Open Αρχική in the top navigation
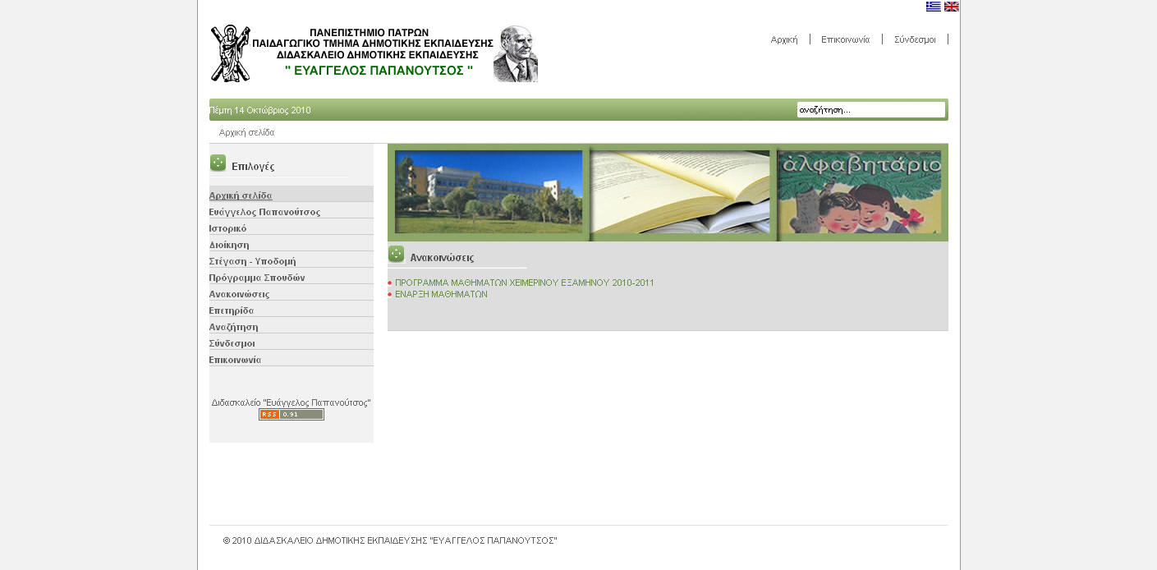Image resolution: width=1157 pixels, height=570 pixels. [784, 39]
